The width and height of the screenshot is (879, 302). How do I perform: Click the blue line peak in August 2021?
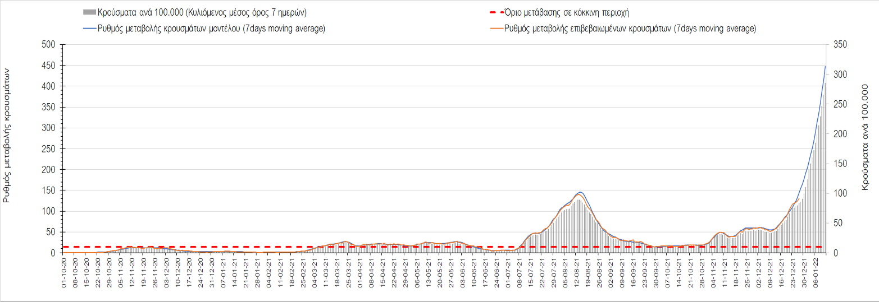[580, 192]
